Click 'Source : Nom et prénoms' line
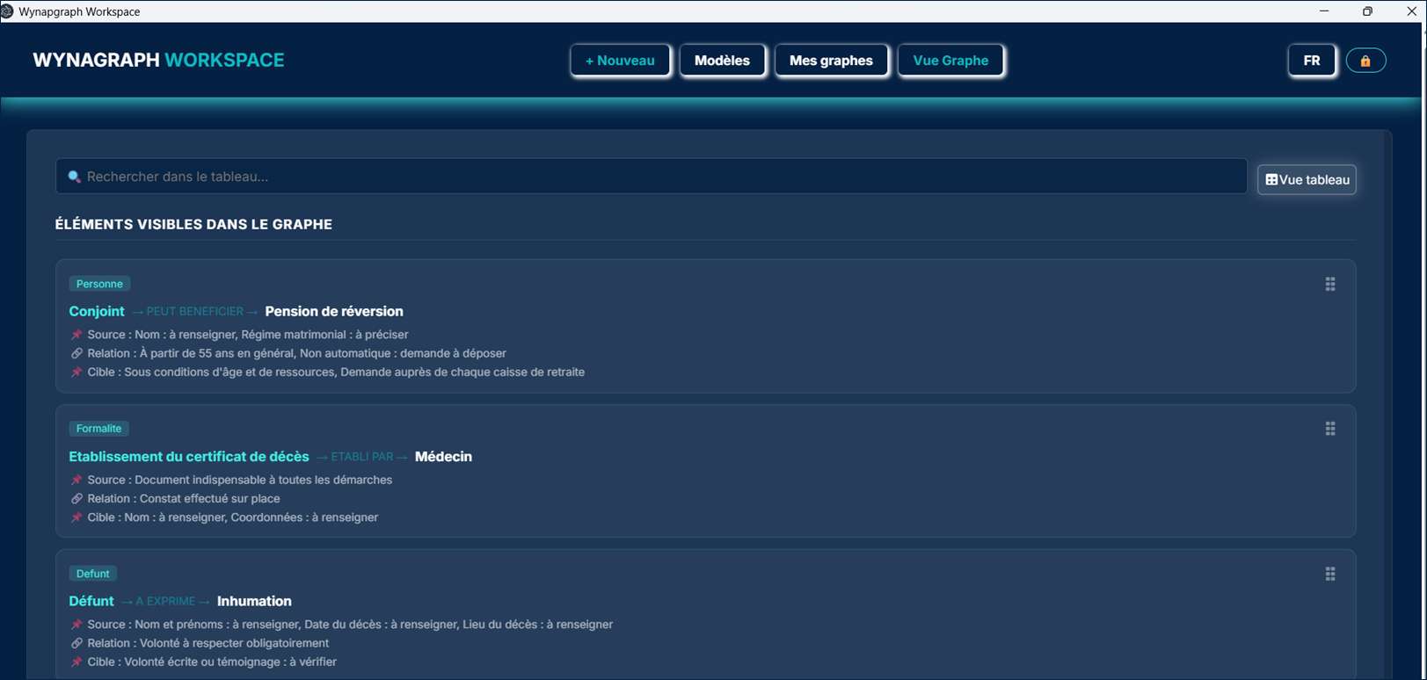1427x680 pixels. tap(350, 625)
